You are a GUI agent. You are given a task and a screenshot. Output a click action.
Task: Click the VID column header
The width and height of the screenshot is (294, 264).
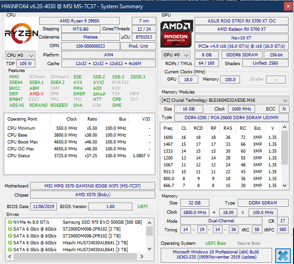[x=141, y=119]
